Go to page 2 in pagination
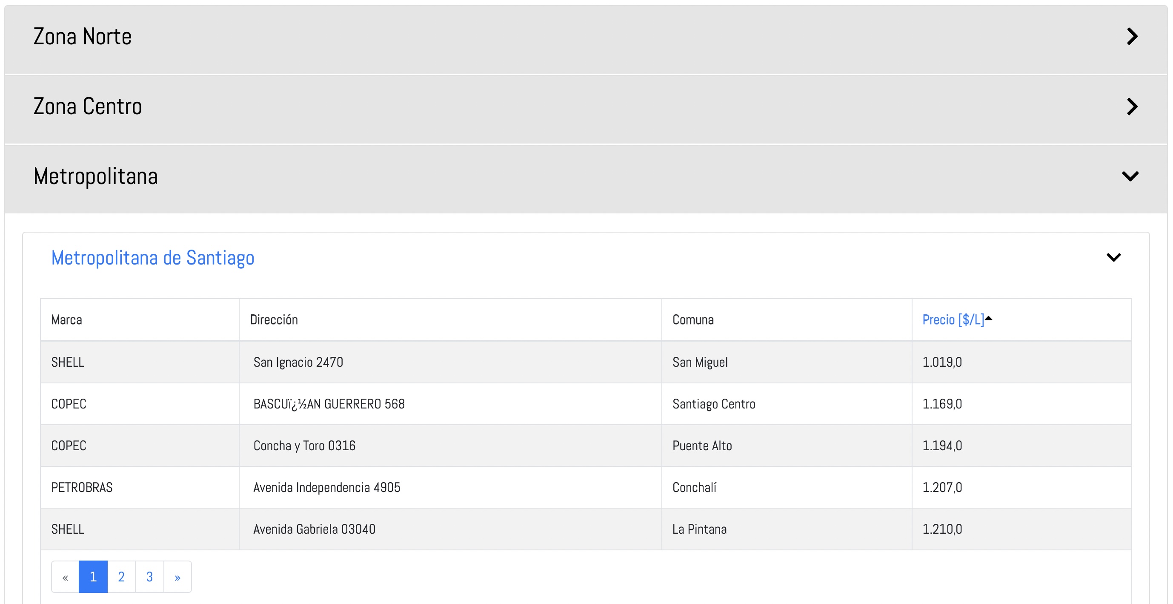 tap(121, 577)
